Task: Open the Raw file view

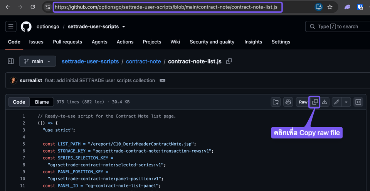Action: point(303,102)
